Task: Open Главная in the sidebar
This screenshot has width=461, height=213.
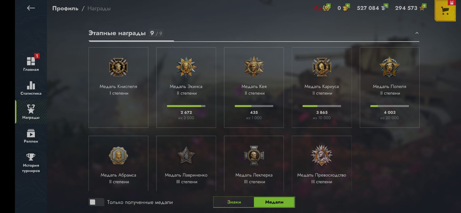Action: 31,63
